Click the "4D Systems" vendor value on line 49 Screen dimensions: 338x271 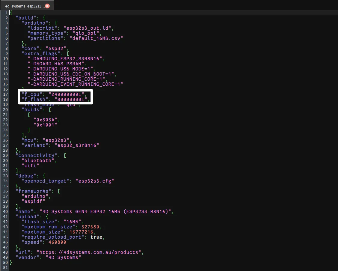tap(63, 258)
